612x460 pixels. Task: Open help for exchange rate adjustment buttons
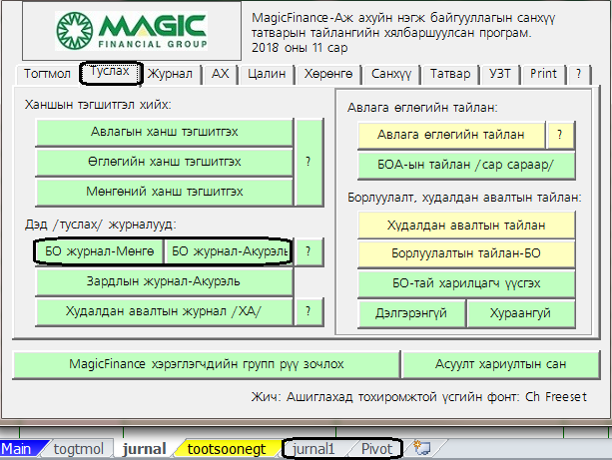coord(309,161)
